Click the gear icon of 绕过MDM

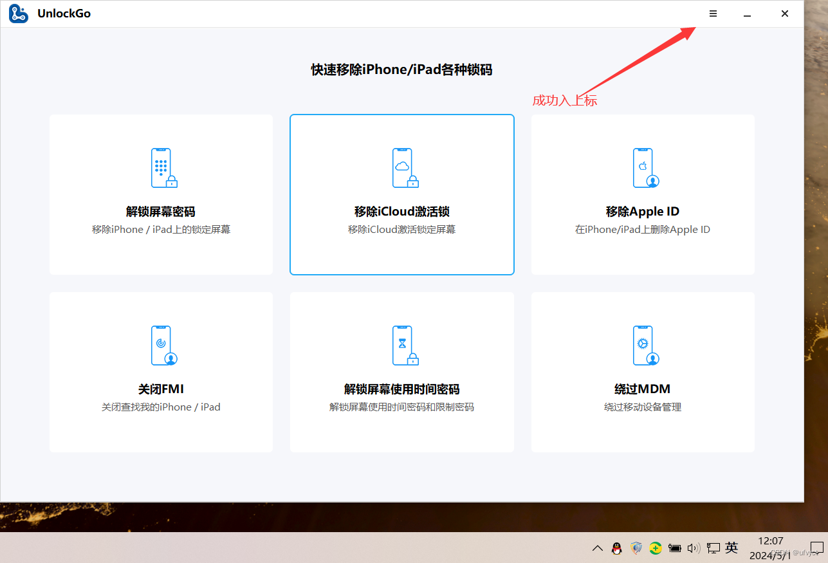645,346
